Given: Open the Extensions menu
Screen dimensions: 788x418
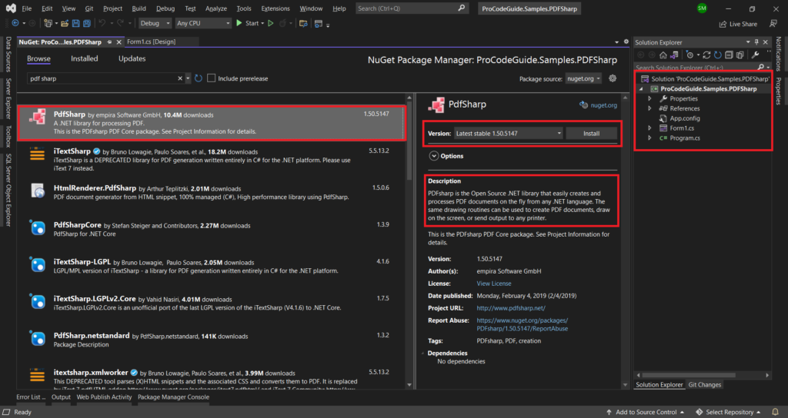Looking at the screenshot, I should coord(275,8).
